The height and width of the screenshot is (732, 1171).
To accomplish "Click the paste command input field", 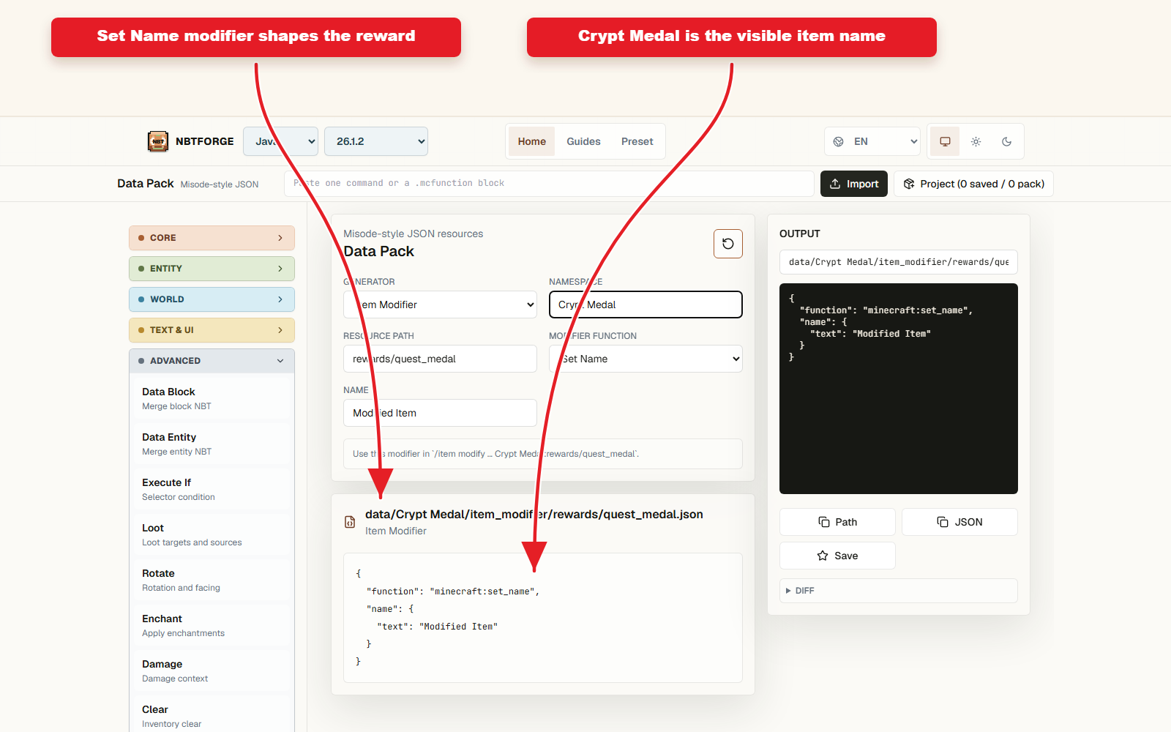I will (x=549, y=184).
